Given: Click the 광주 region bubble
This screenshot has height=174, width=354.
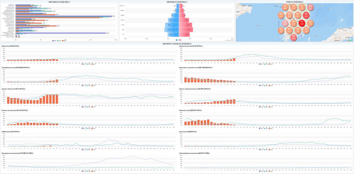Looking at the screenshot, I should pyautogui.click(x=289, y=30).
